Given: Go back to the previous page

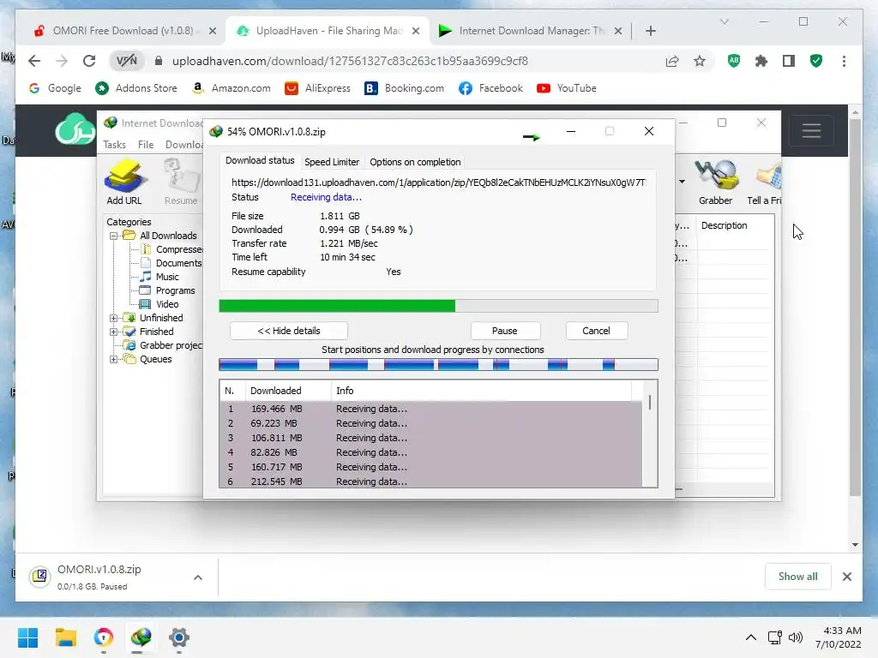Looking at the screenshot, I should pos(34,61).
